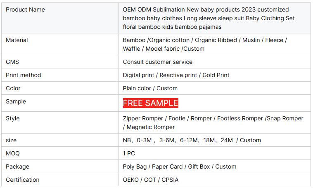313x190 pixels.
Task: Click the Product Name label cell
Action: [x=25, y=9]
